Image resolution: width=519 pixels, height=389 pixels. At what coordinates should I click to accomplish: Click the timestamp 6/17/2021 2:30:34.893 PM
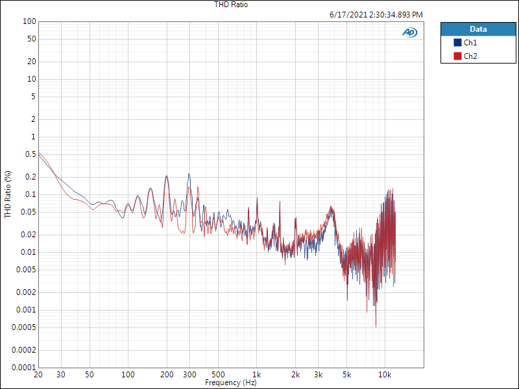[376, 14]
